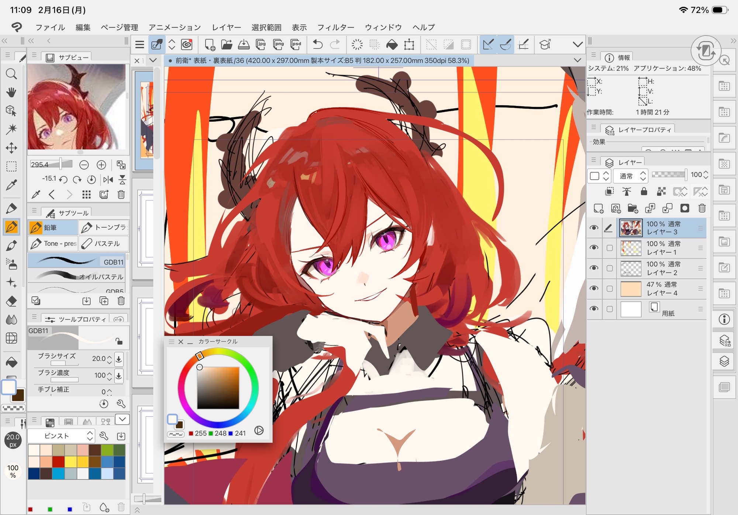Toggle visibility of レイヤー 4
Image resolution: width=738 pixels, height=515 pixels.
[594, 288]
